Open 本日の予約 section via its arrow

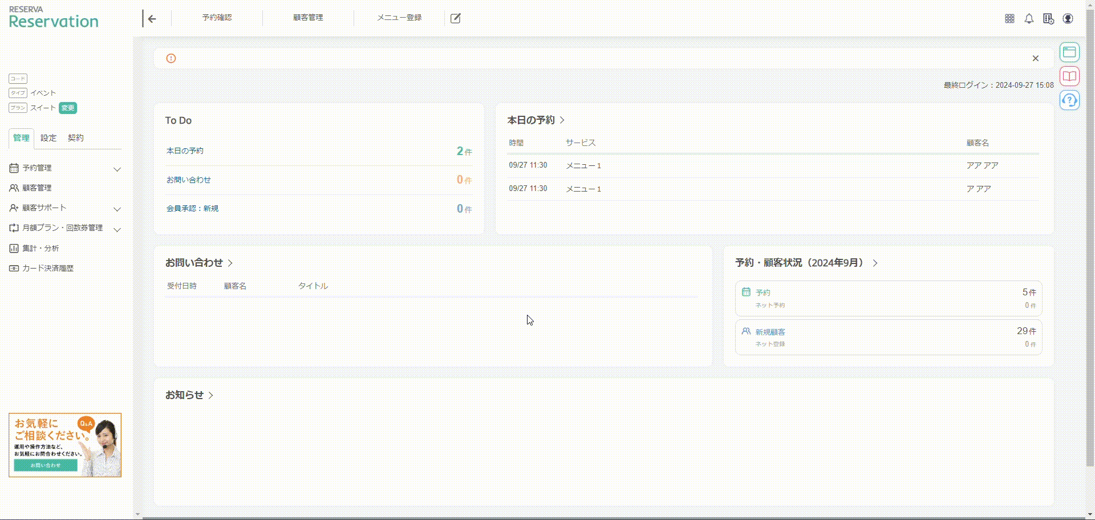pos(562,120)
